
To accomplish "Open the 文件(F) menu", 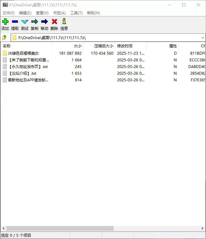I will click(x=8, y=13).
